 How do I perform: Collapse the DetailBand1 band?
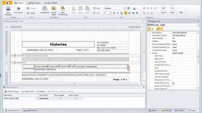[x=12, y=63]
